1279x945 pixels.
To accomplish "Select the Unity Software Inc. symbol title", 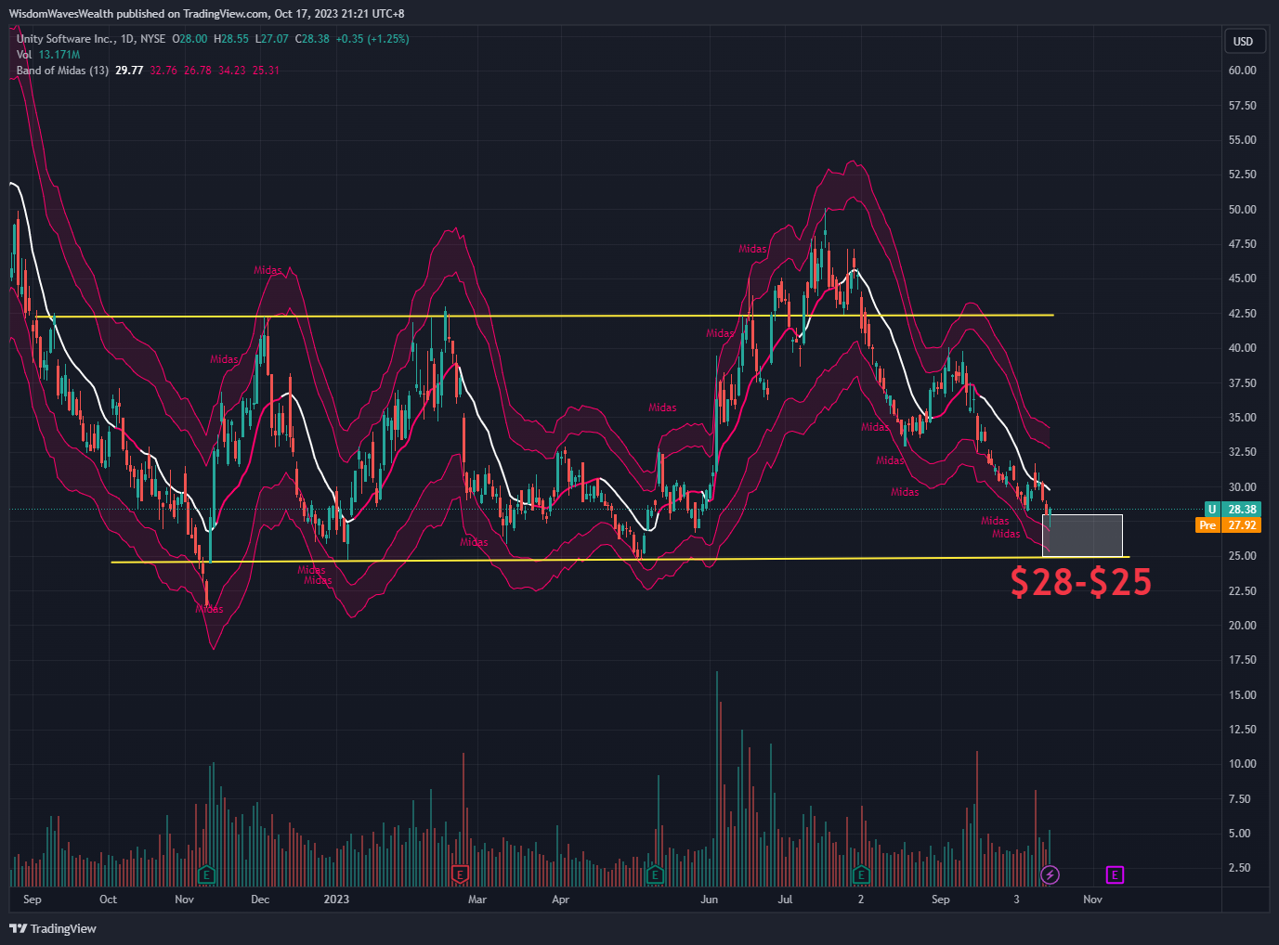I will click(x=66, y=39).
